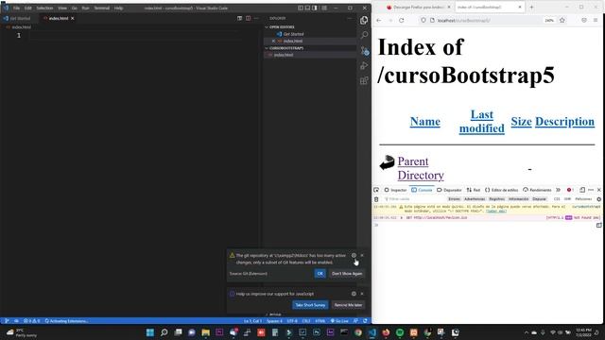605x340 pixels.
Task: Change CRLF line ending in status bar
Action: (306, 321)
